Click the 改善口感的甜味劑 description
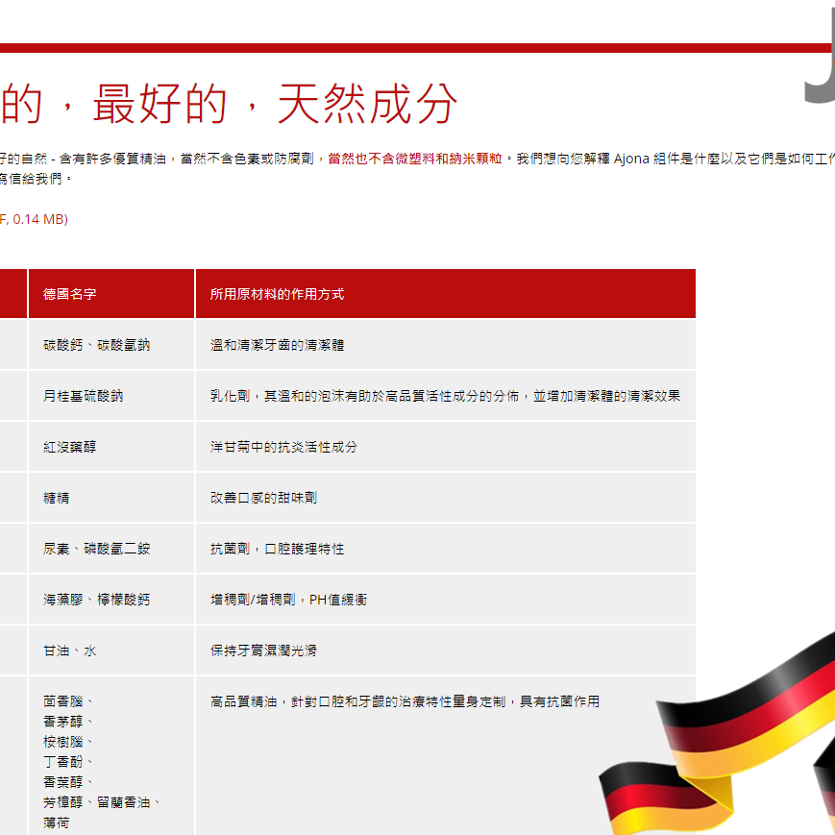The height and width of the screenshot is (835, 835). (x=263, y=498)
